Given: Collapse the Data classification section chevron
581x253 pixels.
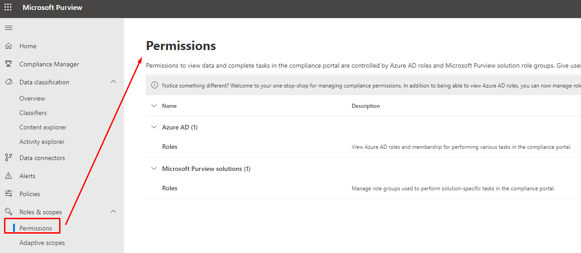Looking at the screenshot, I should [x=113, y=82].
